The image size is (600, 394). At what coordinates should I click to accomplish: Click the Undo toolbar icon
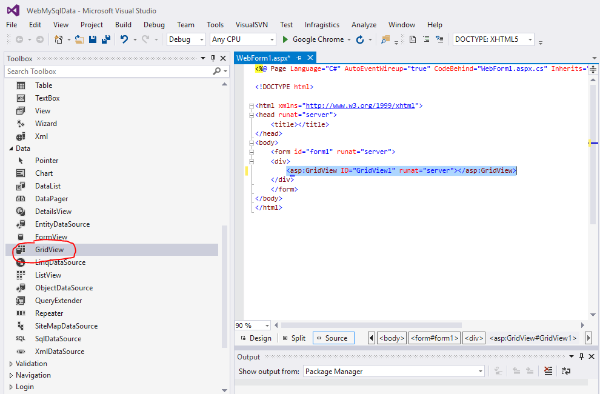click(x=124, y=39)
